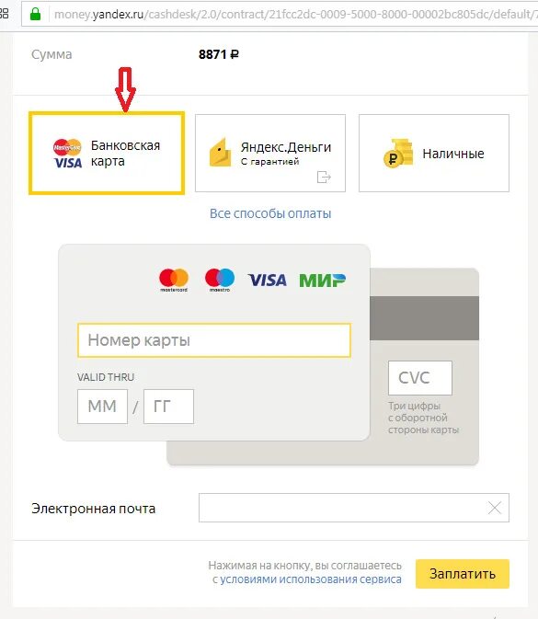
Task: Click the CVC code field
Action: pyautogui.click(x=420, y=378)
